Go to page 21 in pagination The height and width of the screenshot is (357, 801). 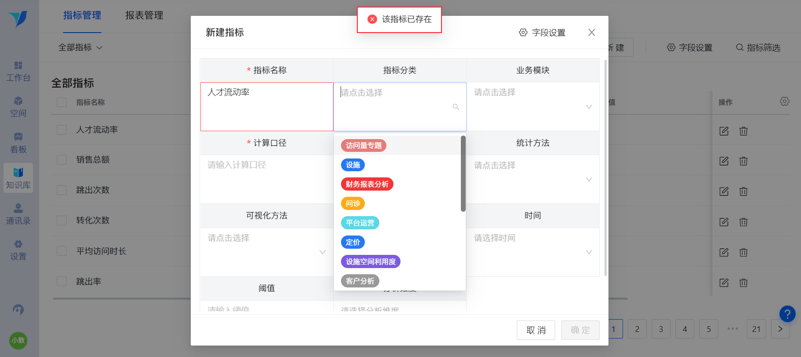pyautogui.click(x=756, y=329)
